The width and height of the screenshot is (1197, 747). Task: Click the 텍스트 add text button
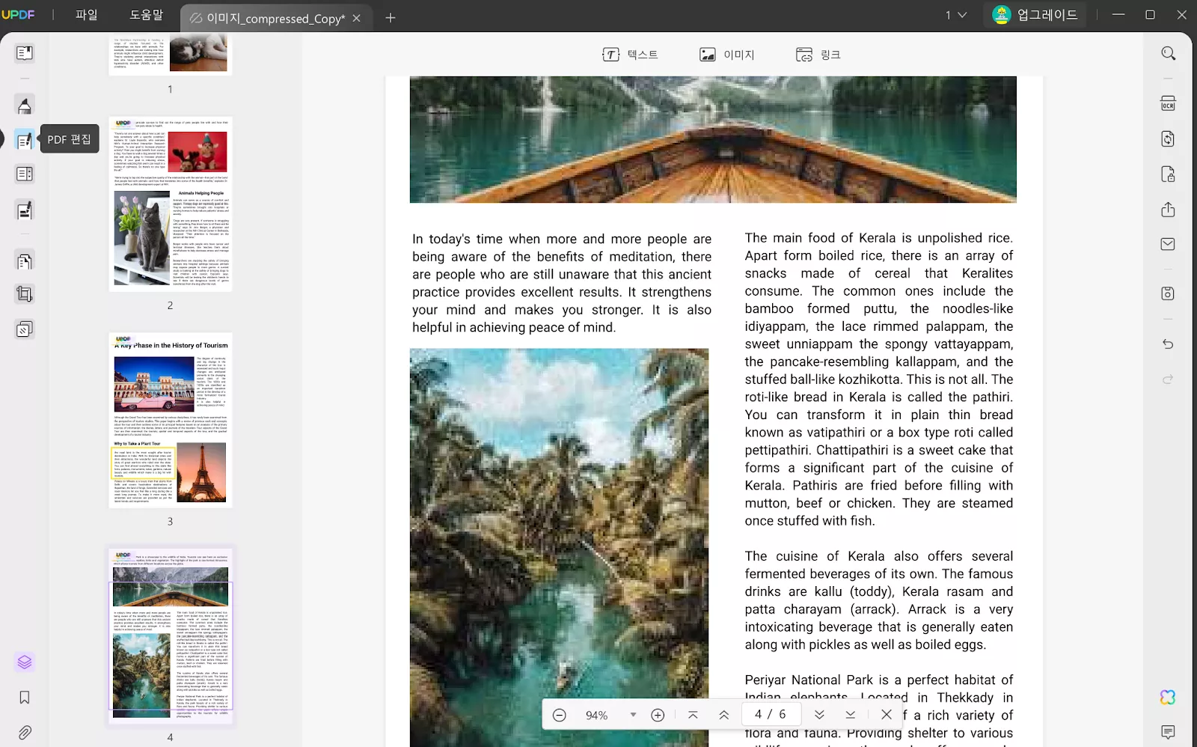coord(630,55)
